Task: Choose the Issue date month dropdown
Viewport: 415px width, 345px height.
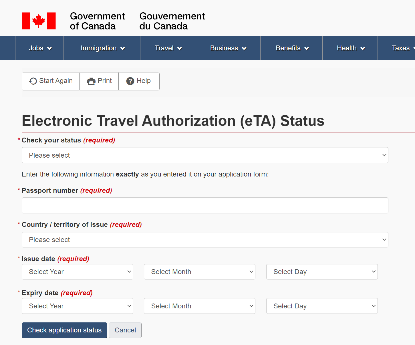Action: click(x=199, y=272)
